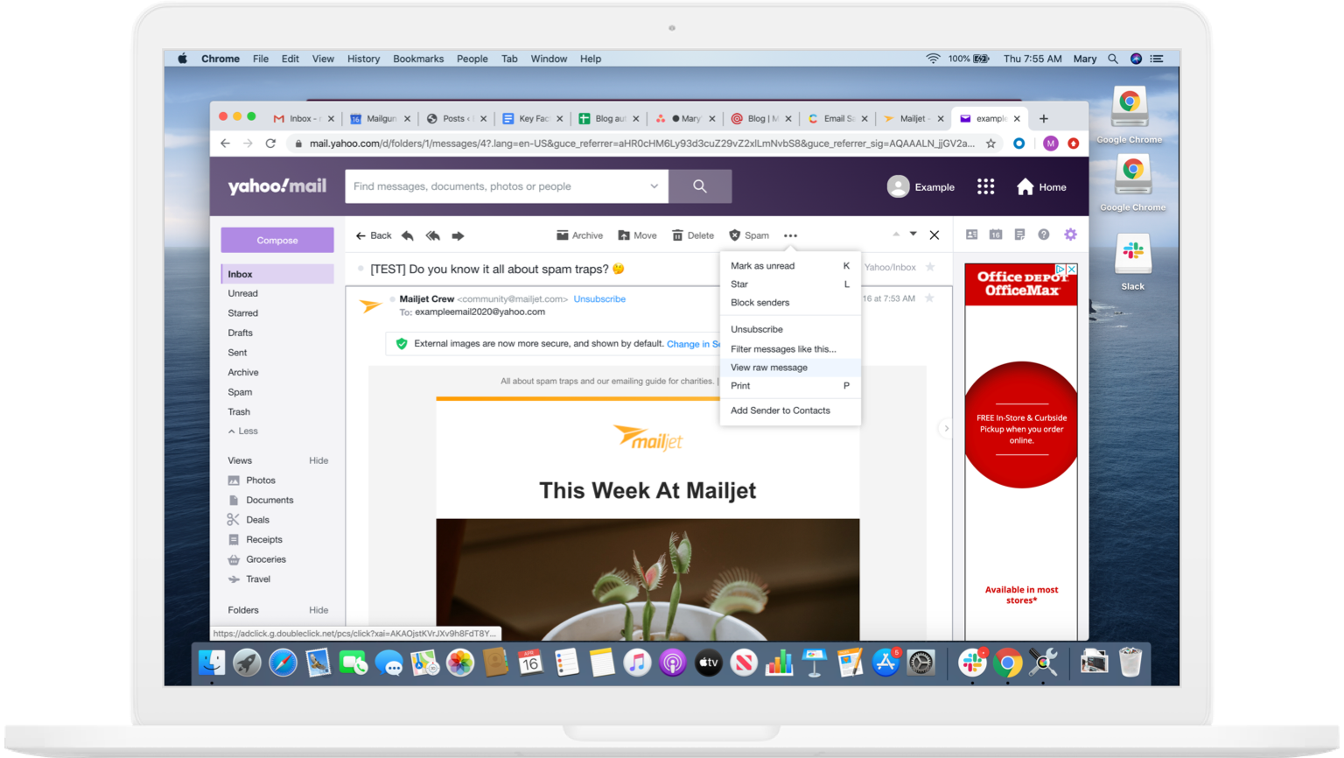Screen dimensions: 1344x758
Task: Switch to the Mailgun tab
Action: pos(380,118)
